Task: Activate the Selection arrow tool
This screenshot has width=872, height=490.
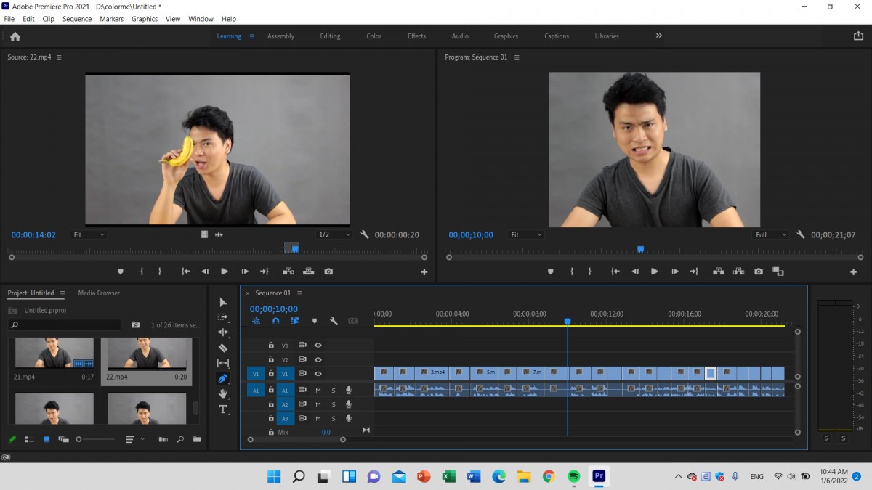Action: click(x=223, y=302)
